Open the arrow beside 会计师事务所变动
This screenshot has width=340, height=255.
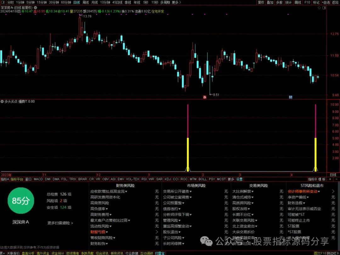click(333, 191)
